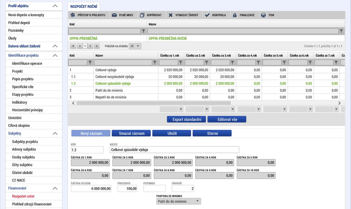Open CZ NACE menu item
351x209 pixels.
tap(34, 180)
